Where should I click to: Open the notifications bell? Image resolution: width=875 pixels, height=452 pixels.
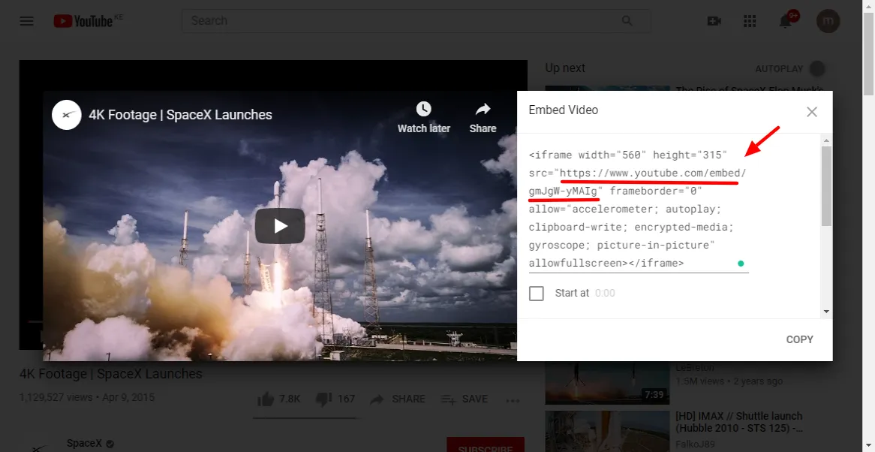click(x=785, y=21)
